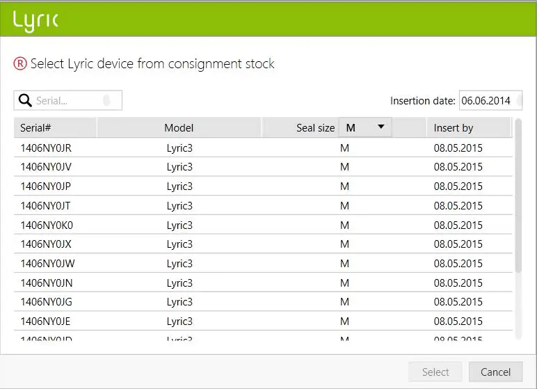Click date 08.05.2015 in 1406NY0JP row
Viewport: 537px width, 389px height.
(x=458, y=186)
